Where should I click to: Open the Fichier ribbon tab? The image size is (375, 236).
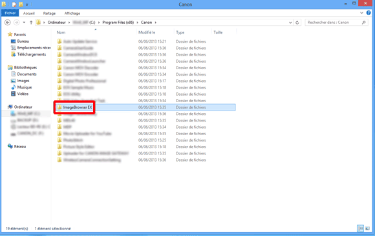[x=10, y=13]
